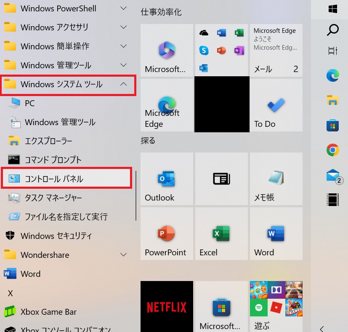The width and height of the screenshot is (348, 332).
Task: Open the Microsoft Edge tile
Action: [167, 105]
